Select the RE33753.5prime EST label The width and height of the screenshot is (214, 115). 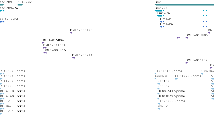point(13,101)
